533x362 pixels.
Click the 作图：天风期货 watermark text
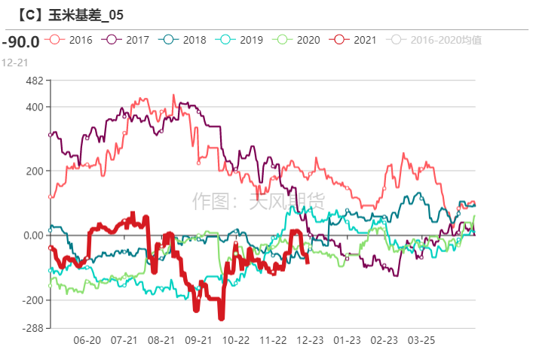tap(259, 201)
